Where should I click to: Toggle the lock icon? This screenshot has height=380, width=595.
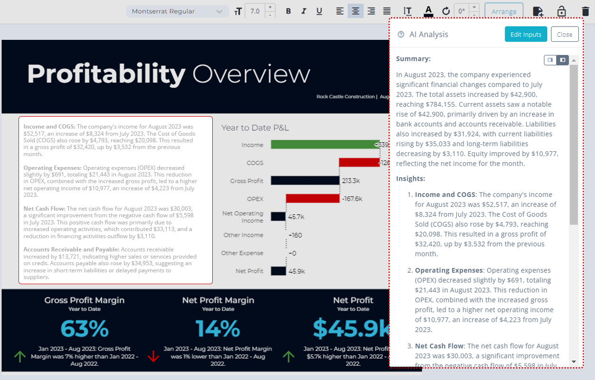561,11
